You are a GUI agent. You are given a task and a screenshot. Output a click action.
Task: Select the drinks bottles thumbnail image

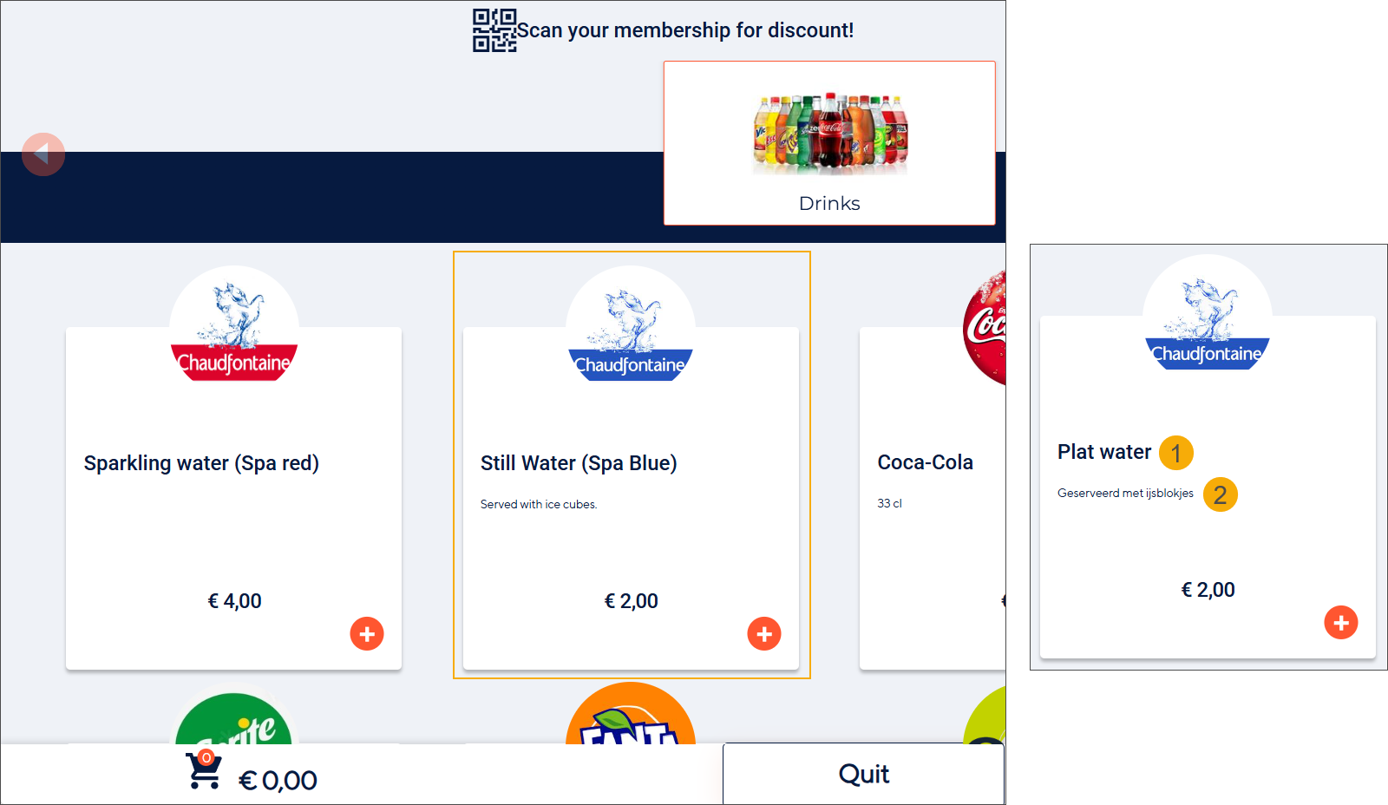pyautogui.click(x=830, y=133)
